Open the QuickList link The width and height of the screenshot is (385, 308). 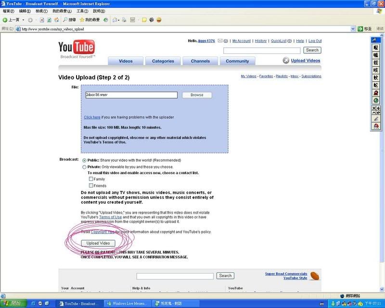pos(279,41)
